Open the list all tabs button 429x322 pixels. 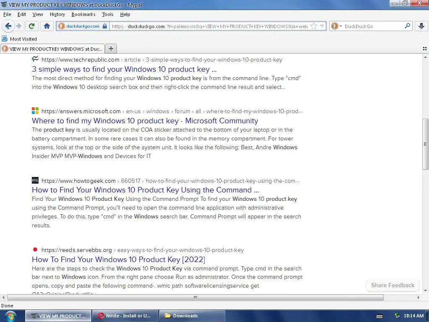point(424,49)
